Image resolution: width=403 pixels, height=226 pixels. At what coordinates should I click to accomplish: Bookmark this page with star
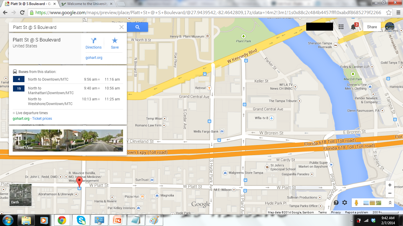coord(389,13)
